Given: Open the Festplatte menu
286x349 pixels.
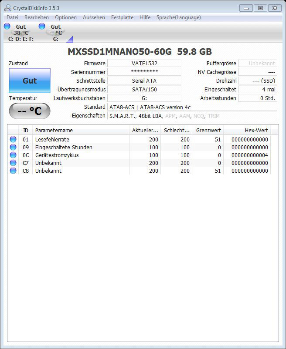Looking at the screenshot, I should pos(123,17).
